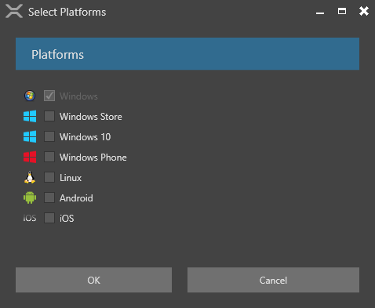Image resolution: width=375 pixels, height=308 pixels.
Task: Toggle the disabled Windows checkbox
Action: click(x=49, y=96)
